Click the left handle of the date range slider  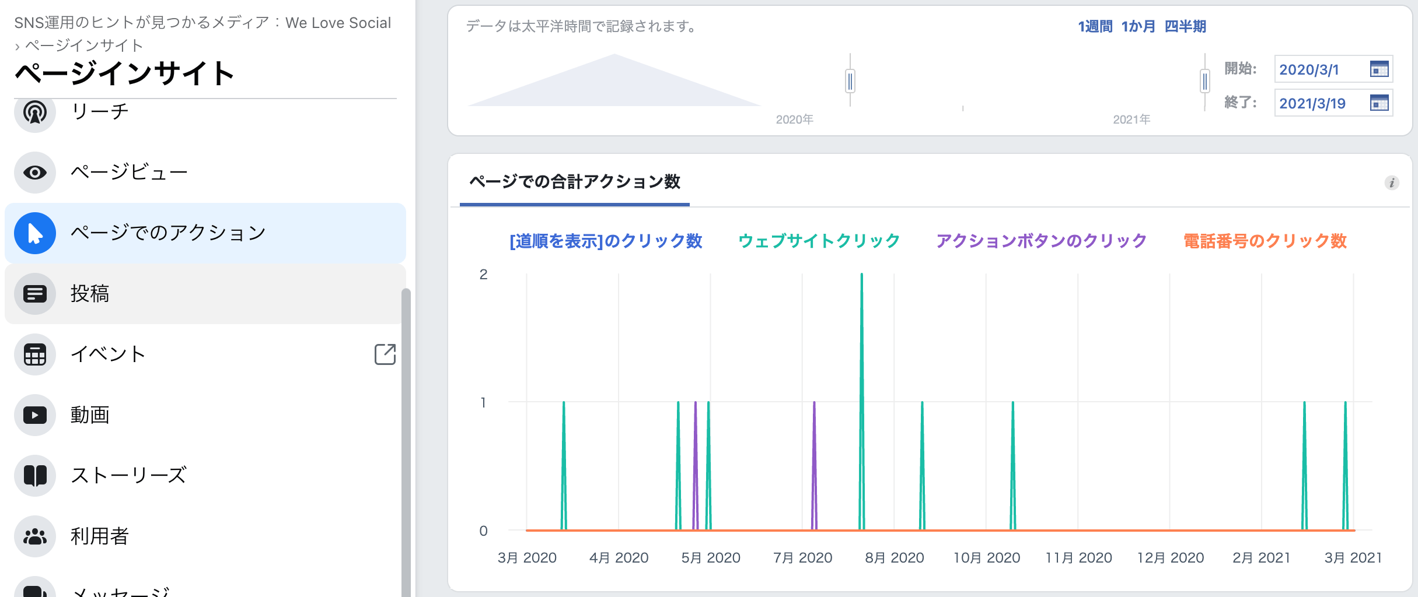(x=850, y=80)
